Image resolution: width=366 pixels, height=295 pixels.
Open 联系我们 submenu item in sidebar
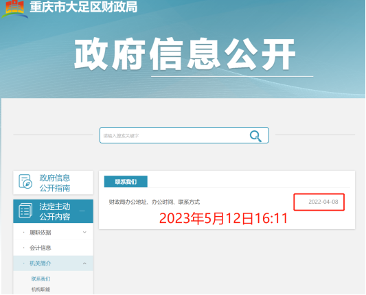41,279
